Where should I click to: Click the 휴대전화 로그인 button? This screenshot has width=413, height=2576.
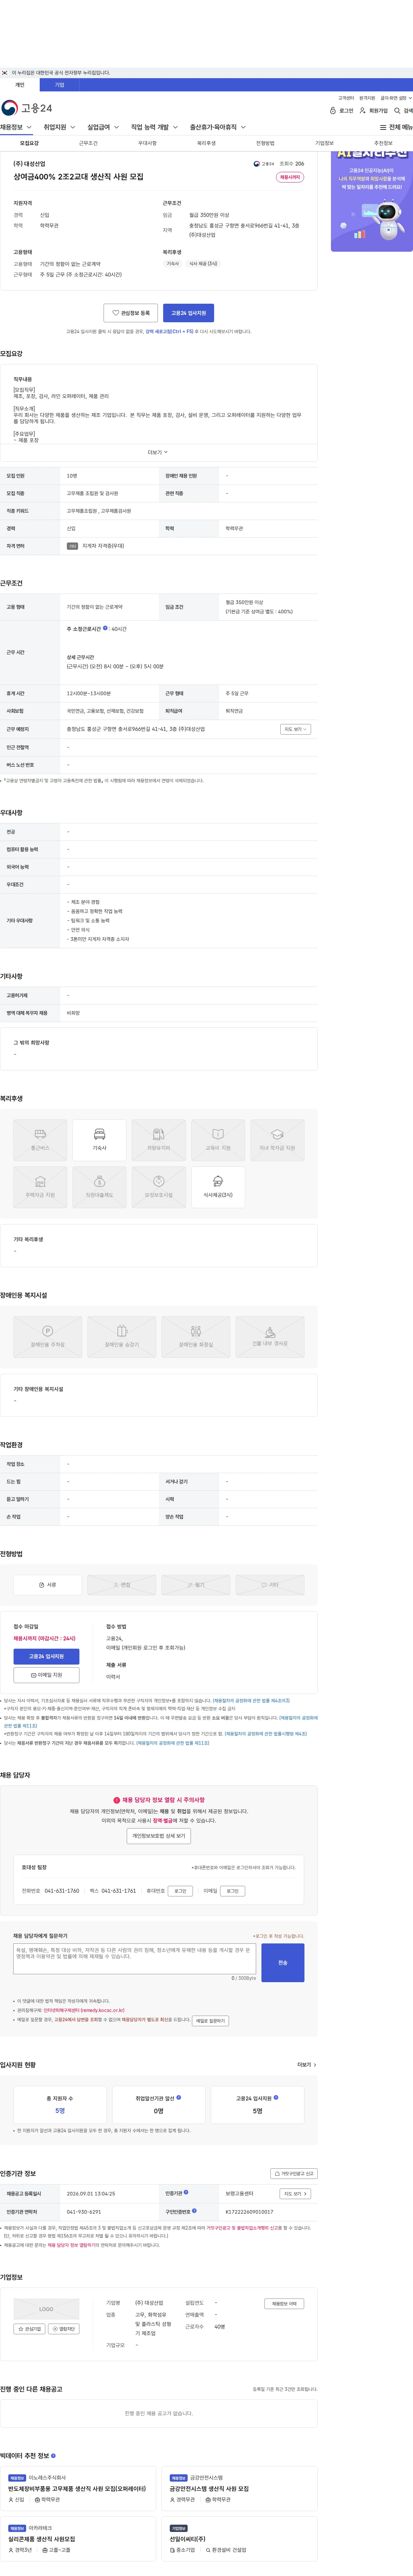180,1891
